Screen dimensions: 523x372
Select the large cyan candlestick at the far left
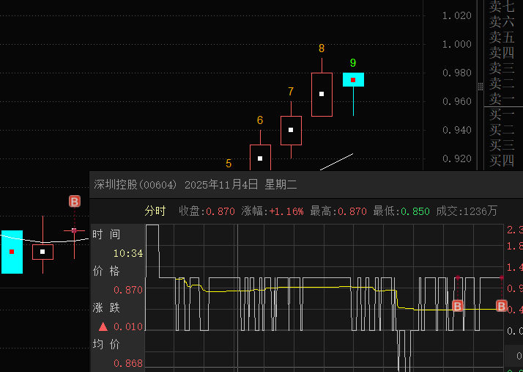(x=12, y=252)
